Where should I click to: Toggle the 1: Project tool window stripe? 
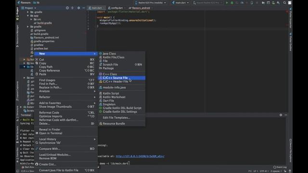pyautogui.click(x=17, y=14)
